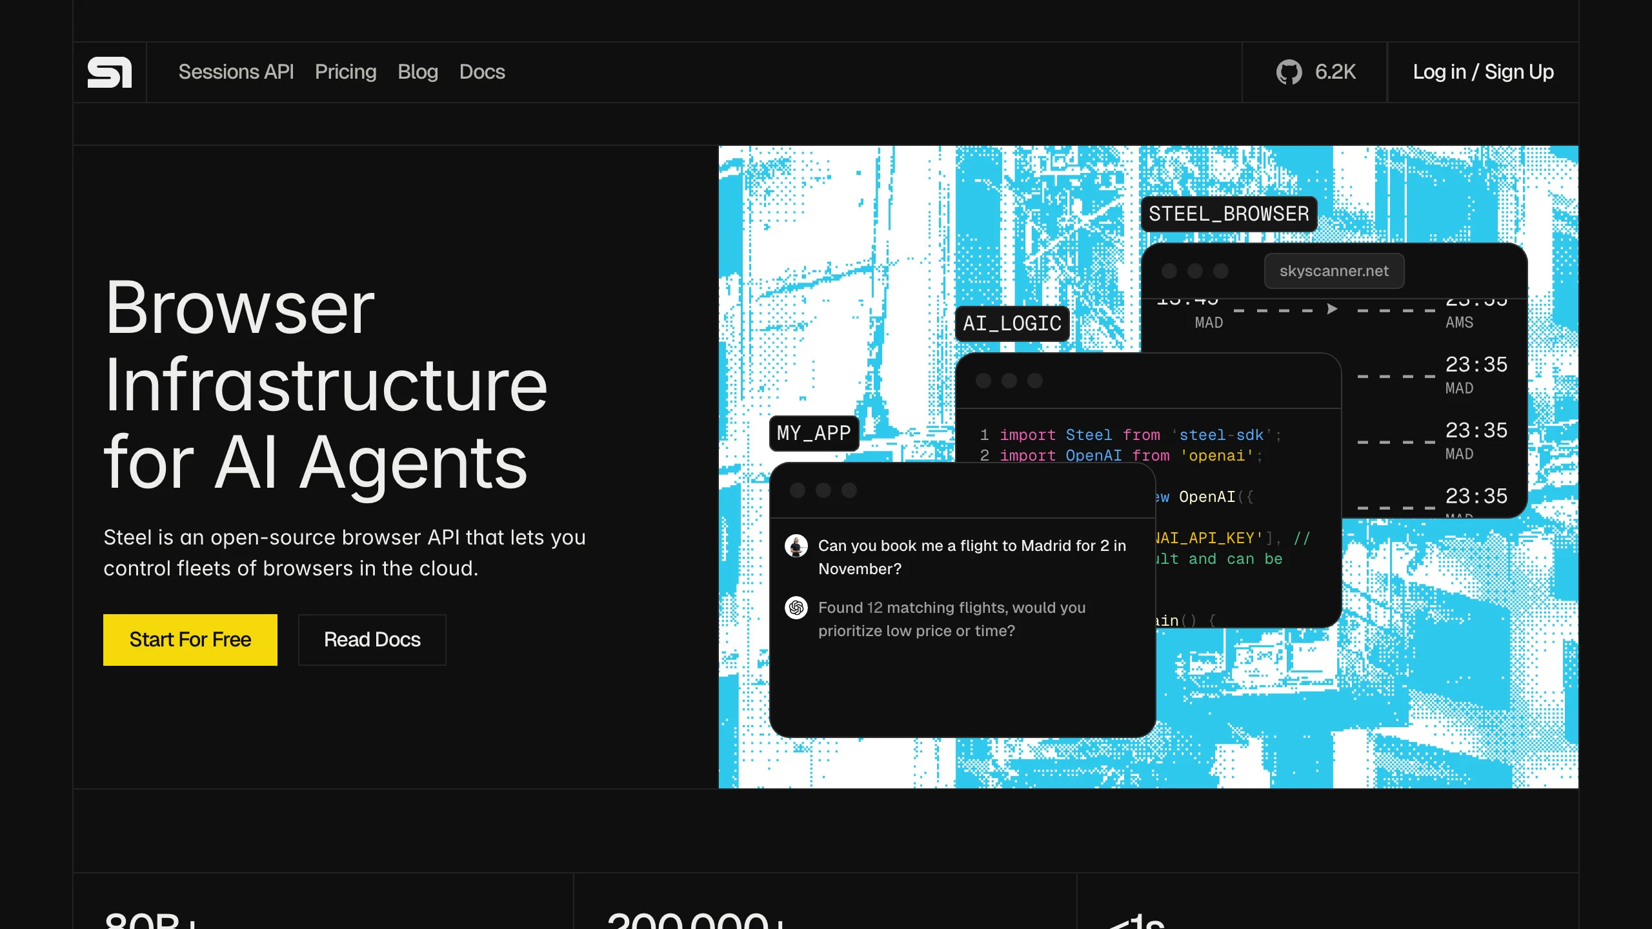Click the 6.2K star count label
1652x929 pixels.
(1335, 72)
